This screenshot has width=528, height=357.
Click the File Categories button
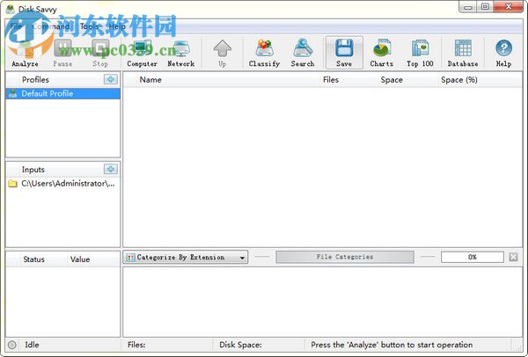pyautogui.click(x=345, y=257)
